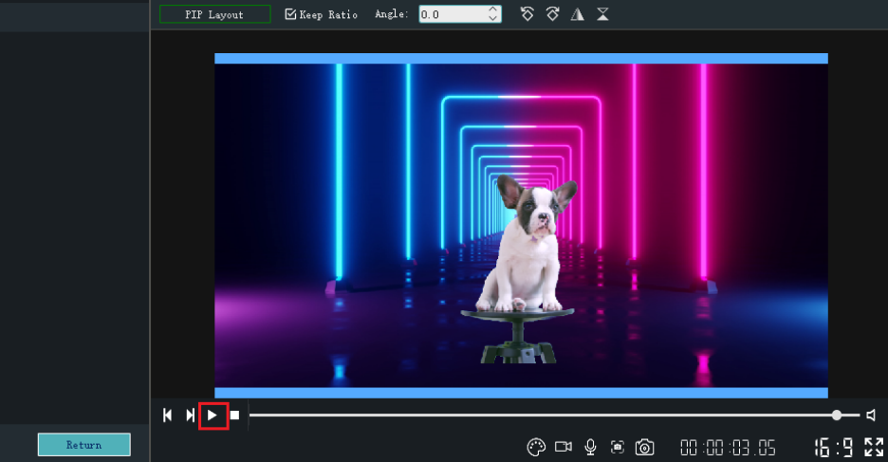Step to the next frame

[x=190, y=416]
